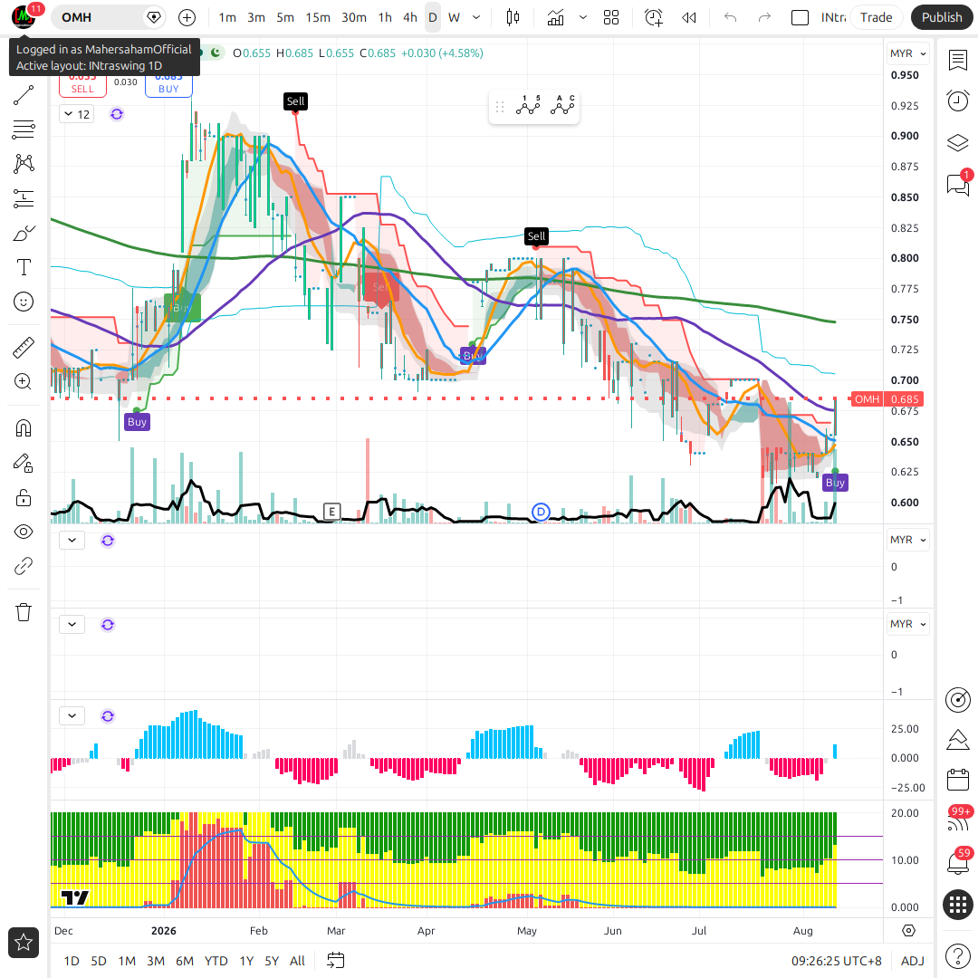The image size is (978, 978).
Task: Select the 1m timeframe
Action: 227,17
